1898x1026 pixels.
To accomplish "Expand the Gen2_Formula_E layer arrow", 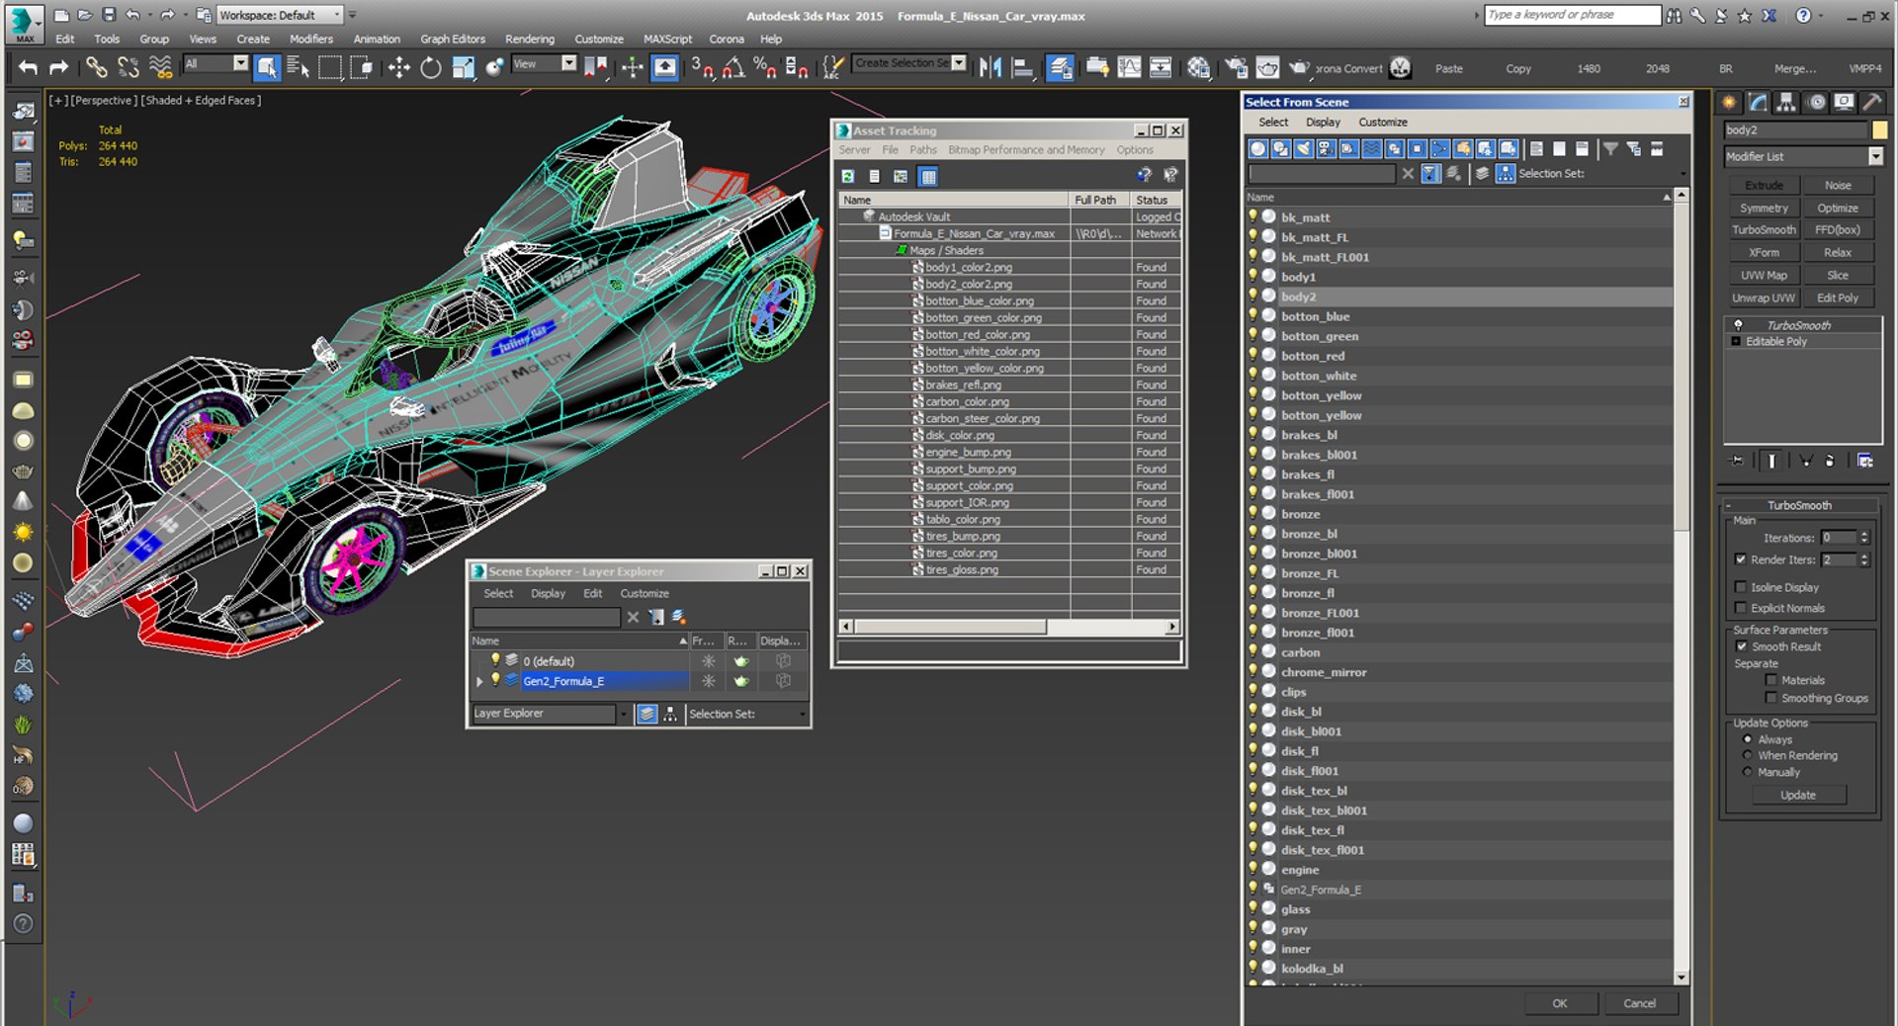I will pos(479,681).
